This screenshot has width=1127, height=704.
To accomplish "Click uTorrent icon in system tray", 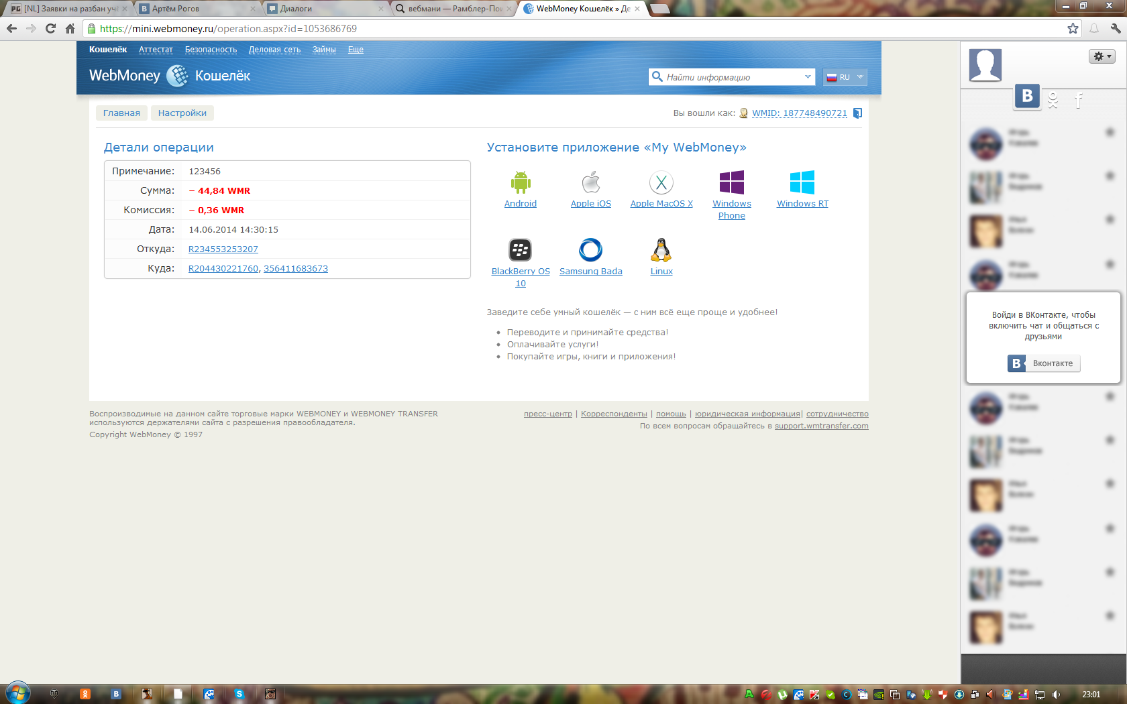I will coord(782,695).
